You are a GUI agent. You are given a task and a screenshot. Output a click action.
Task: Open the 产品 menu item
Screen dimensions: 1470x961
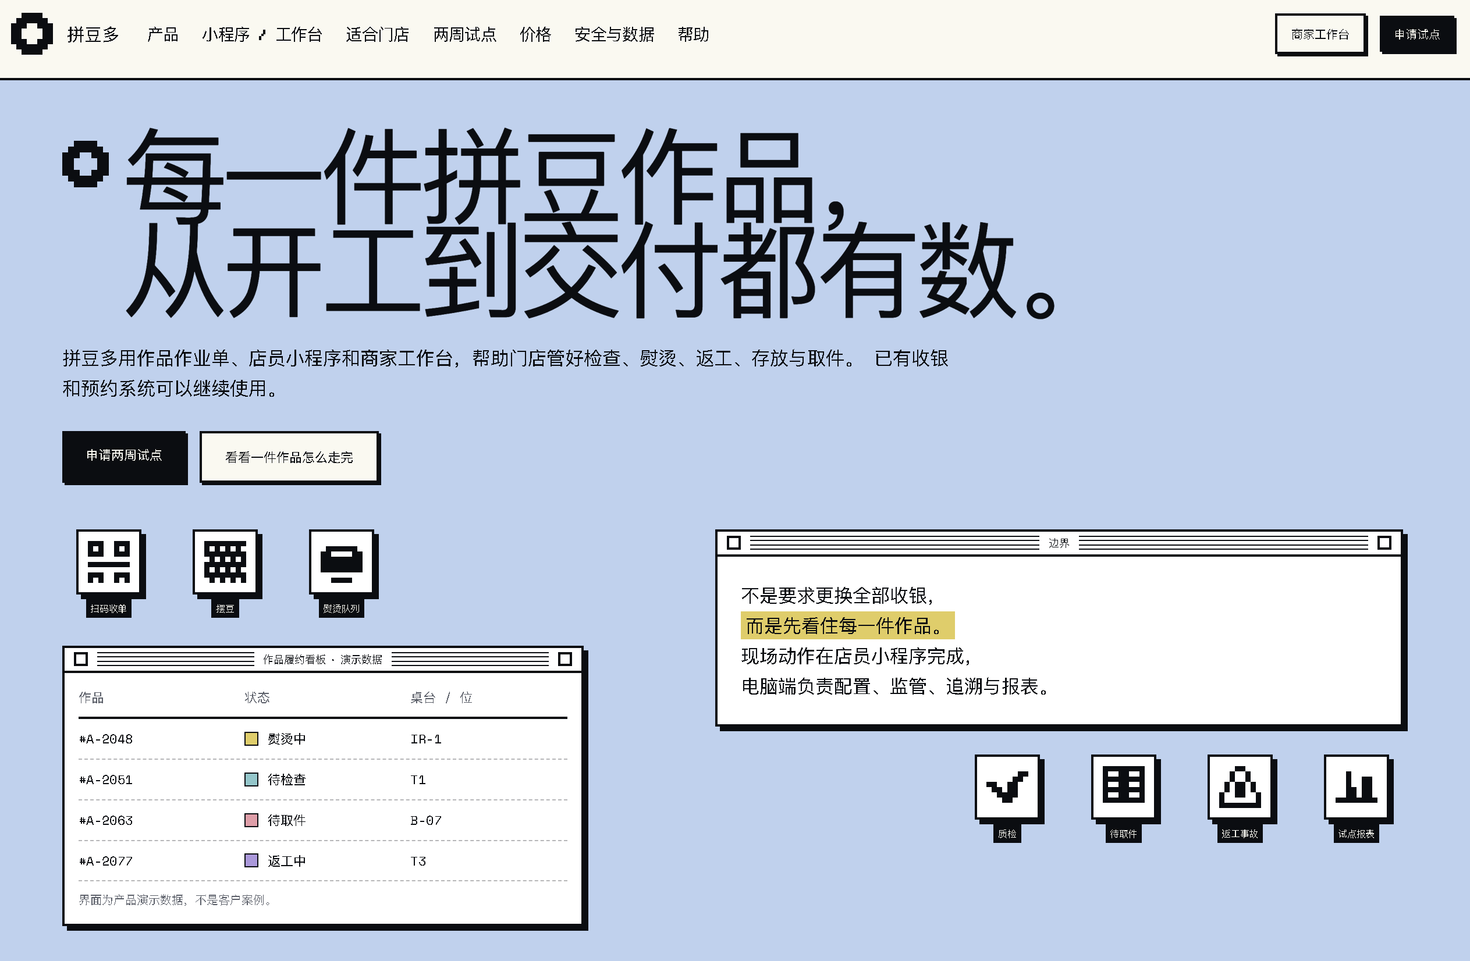click(162, 34)
